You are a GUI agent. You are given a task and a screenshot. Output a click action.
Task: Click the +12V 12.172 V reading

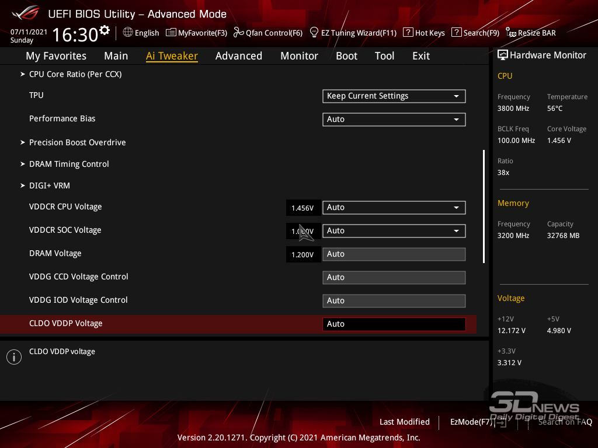click(x=511, y=331)
